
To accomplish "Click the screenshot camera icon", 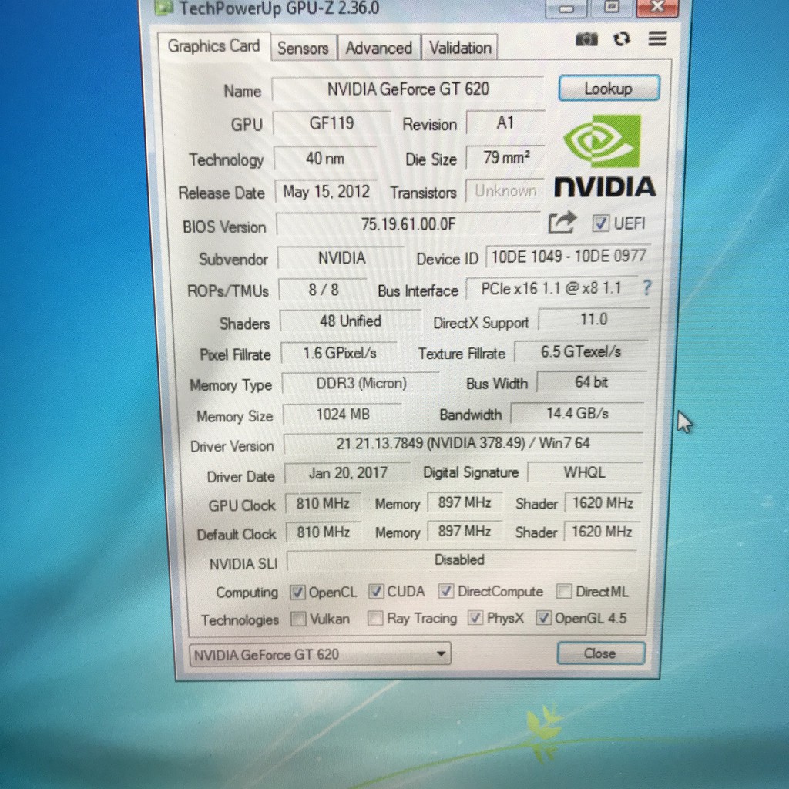I will [x=586, y=39].
